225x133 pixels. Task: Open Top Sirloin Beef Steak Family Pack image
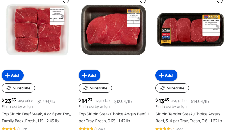click(37, 30)
